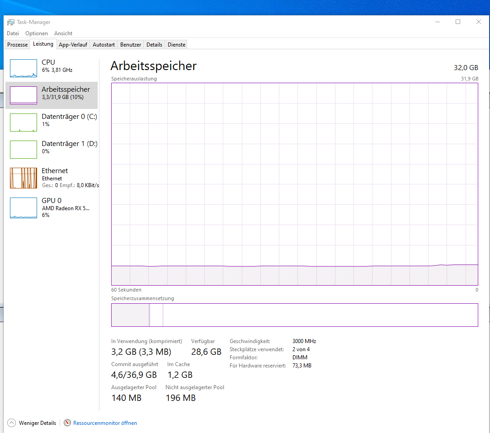This screenshot has height=433, width=490.
Task: Switch to the Prozesse tab
Action: (x=18, y=45)
